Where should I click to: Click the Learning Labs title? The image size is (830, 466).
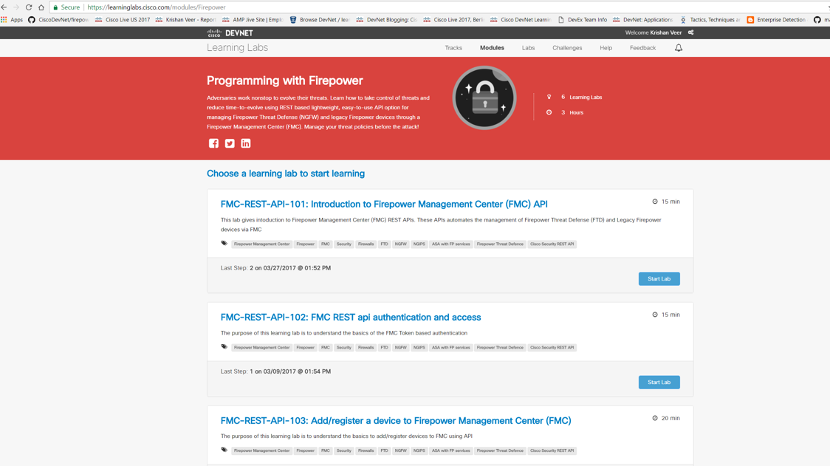[x=237, y=48]
